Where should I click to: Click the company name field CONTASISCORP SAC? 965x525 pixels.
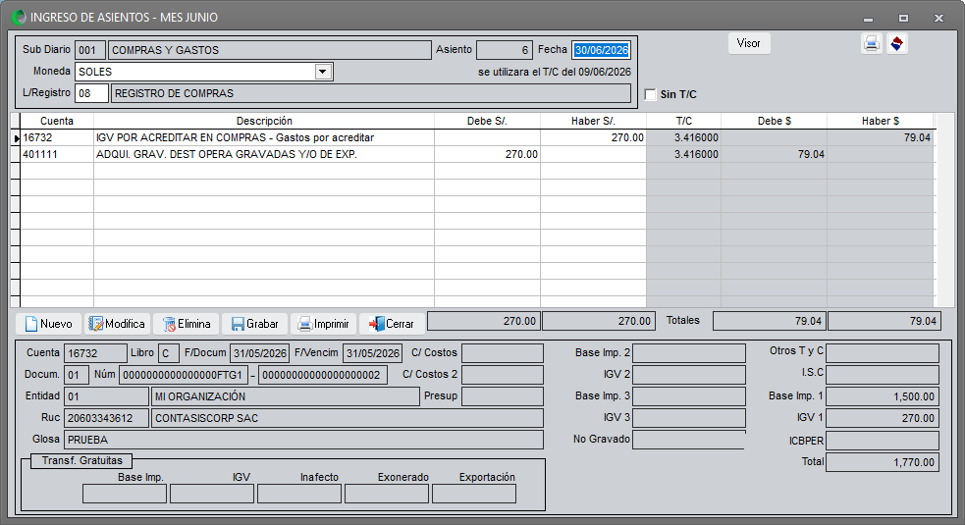tap(348, 418)
